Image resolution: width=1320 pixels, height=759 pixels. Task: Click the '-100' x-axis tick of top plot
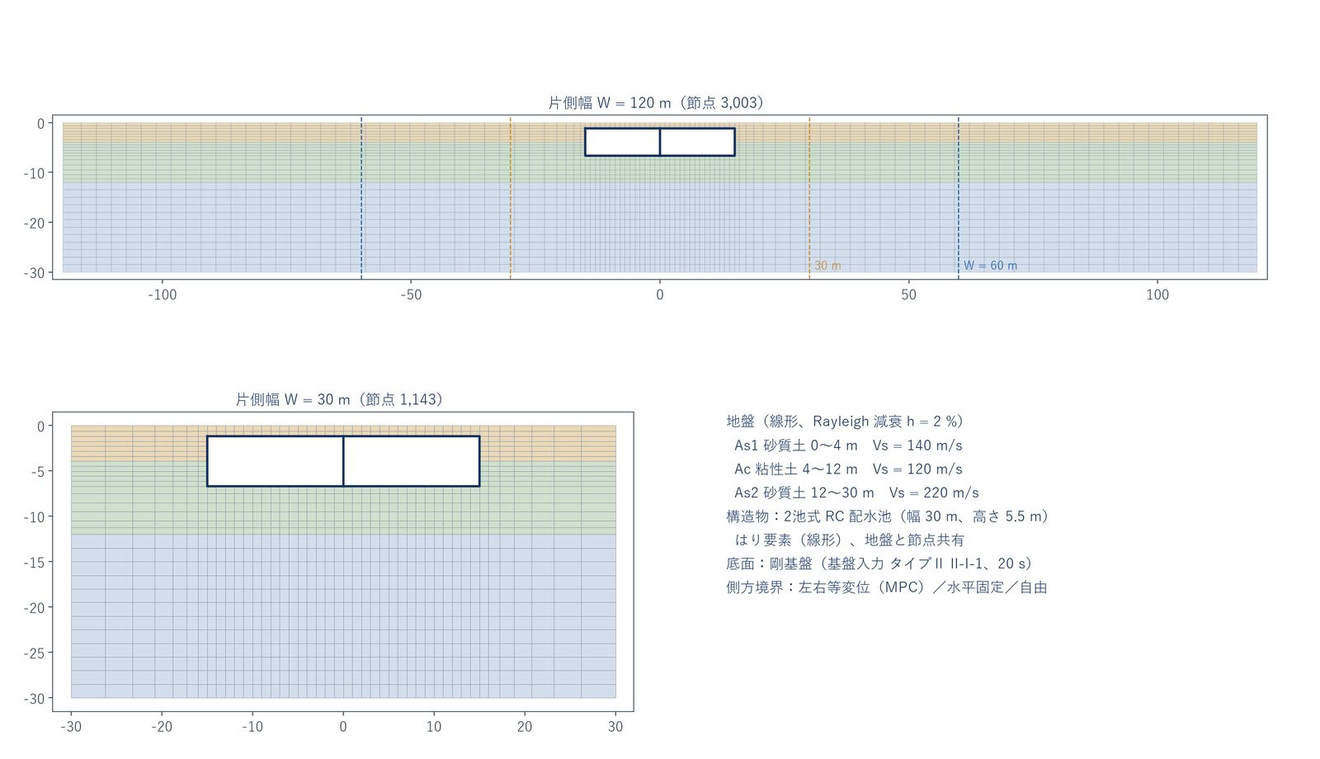tap(163, 295)
